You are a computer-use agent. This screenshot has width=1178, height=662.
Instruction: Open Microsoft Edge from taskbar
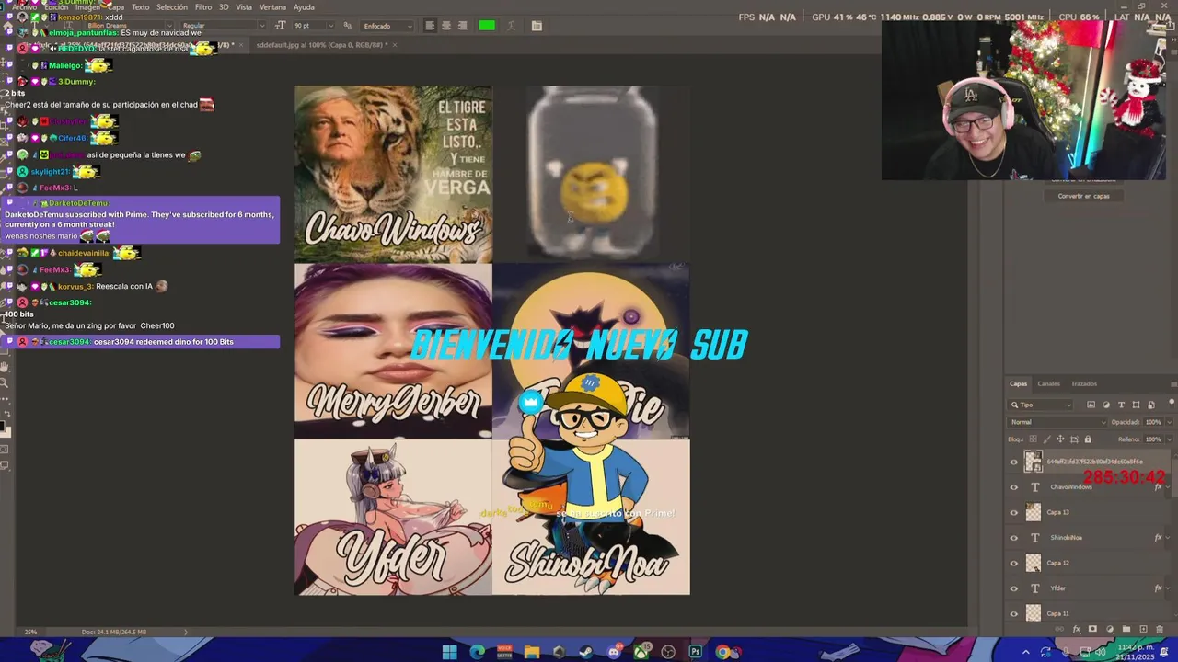click(477, 652)
